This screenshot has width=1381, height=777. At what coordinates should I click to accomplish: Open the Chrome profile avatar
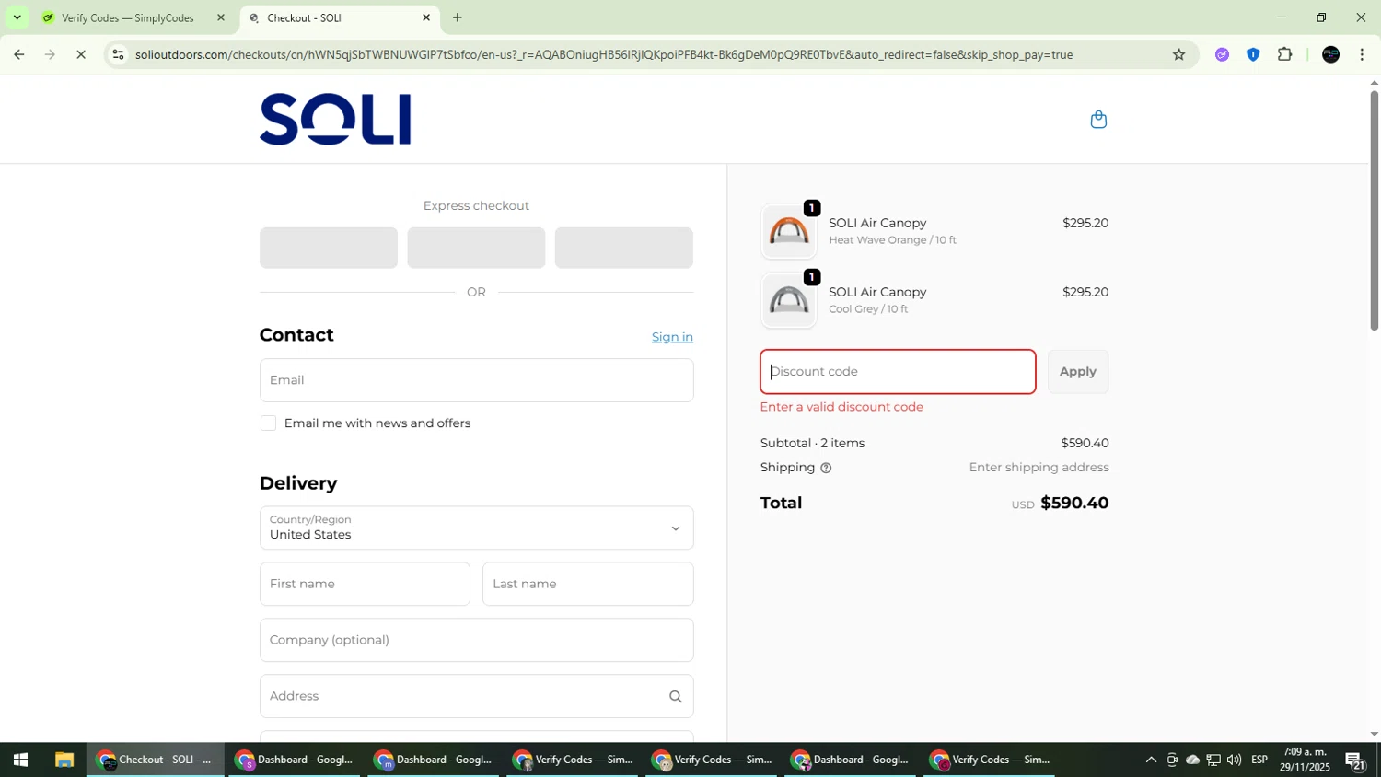point(1330,54)
